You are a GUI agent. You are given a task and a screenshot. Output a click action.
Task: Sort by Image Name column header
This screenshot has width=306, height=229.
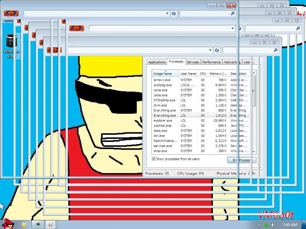(165, 74)
